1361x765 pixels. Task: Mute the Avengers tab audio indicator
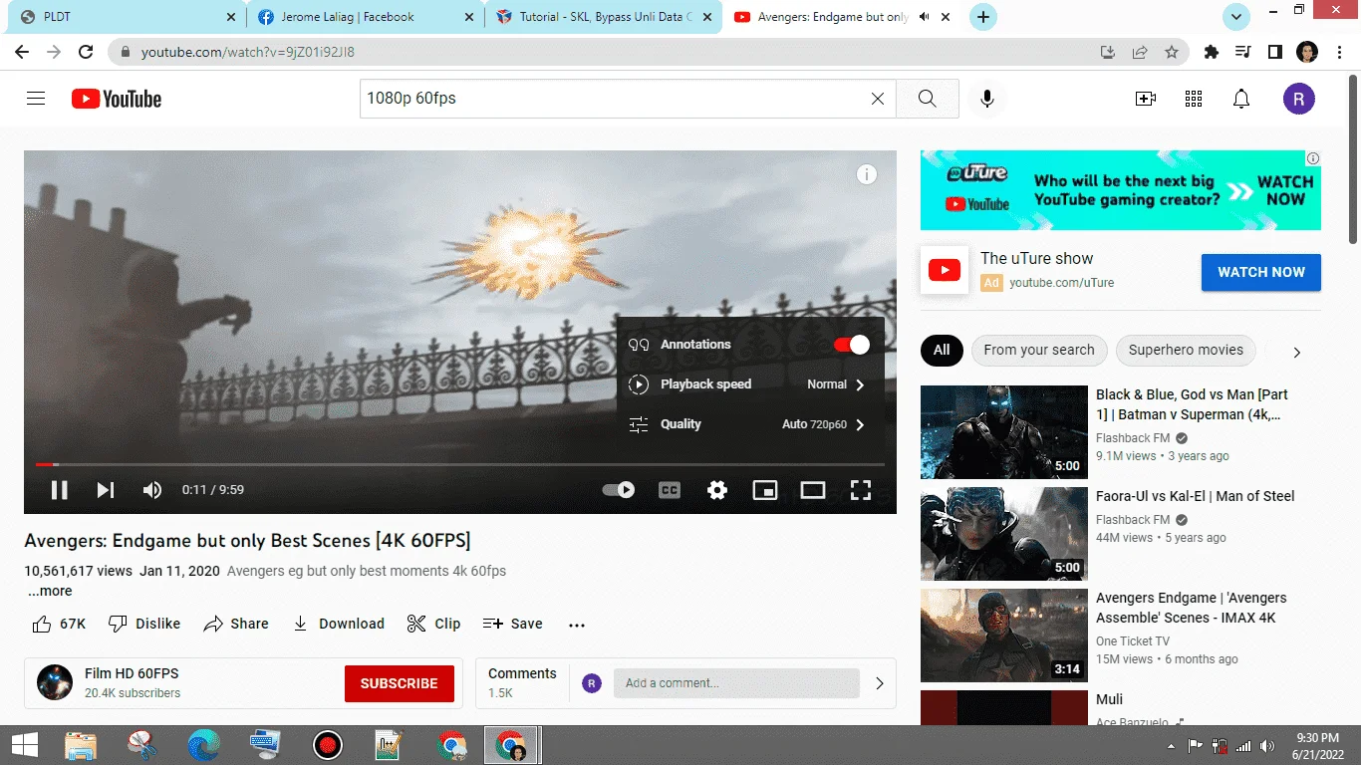point(925,17)
